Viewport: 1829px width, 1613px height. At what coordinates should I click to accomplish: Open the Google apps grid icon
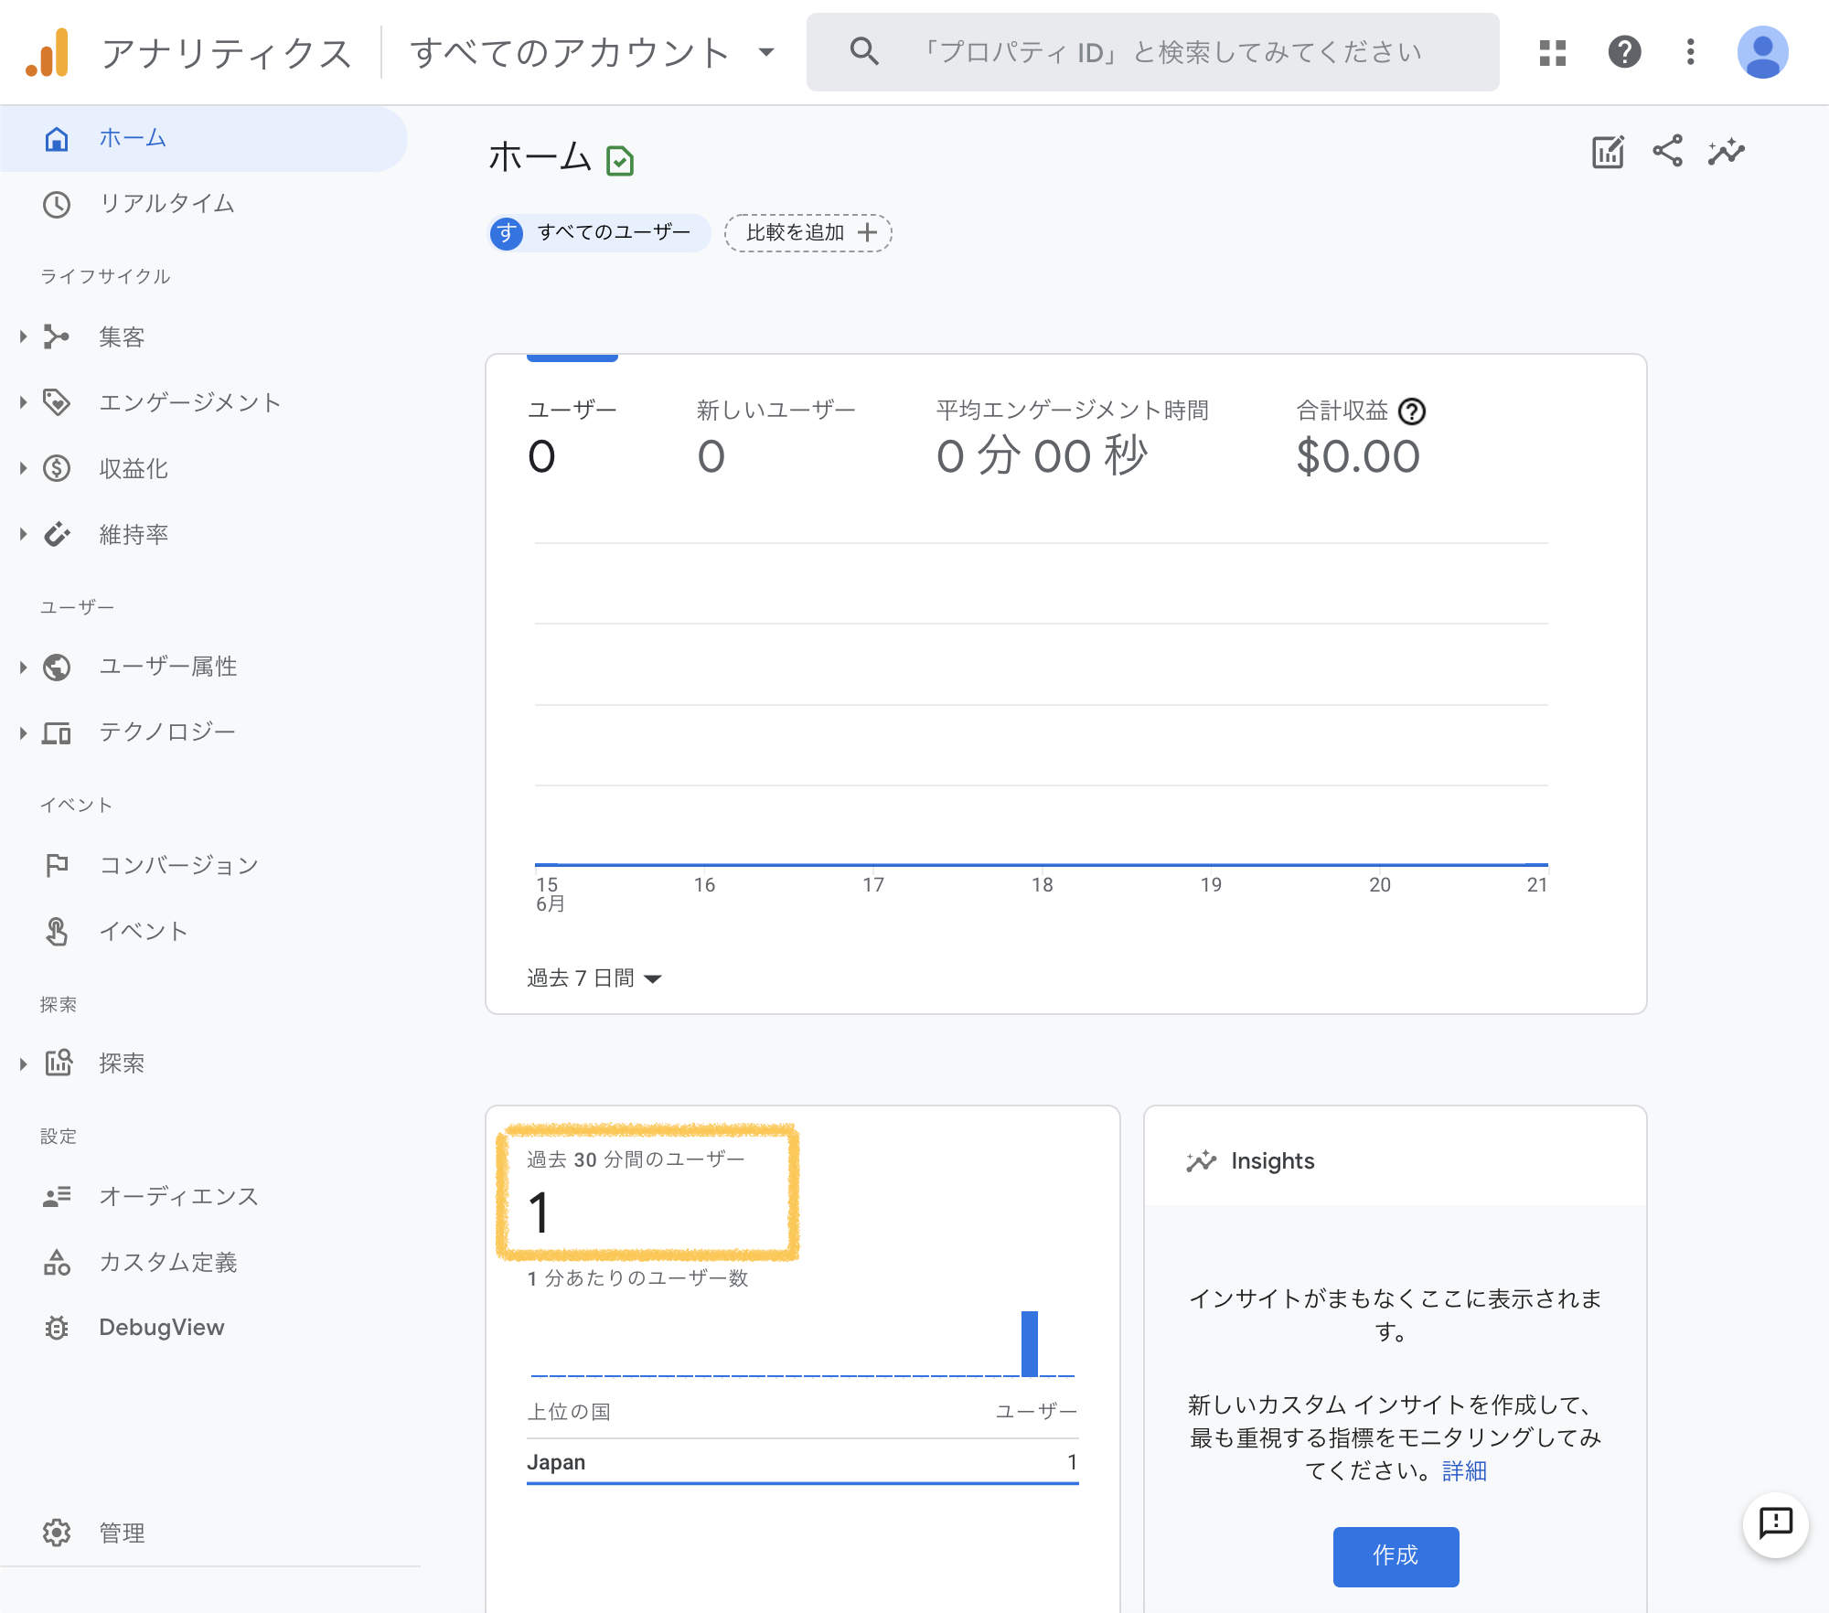[x=1552, y=52]
